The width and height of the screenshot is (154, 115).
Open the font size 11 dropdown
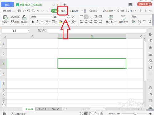[x=65, y=17]
